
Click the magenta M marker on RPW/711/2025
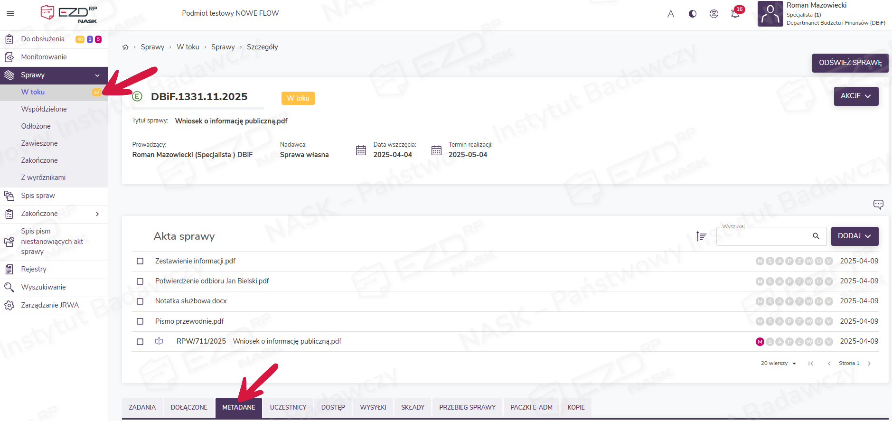[x=760, y=342]
